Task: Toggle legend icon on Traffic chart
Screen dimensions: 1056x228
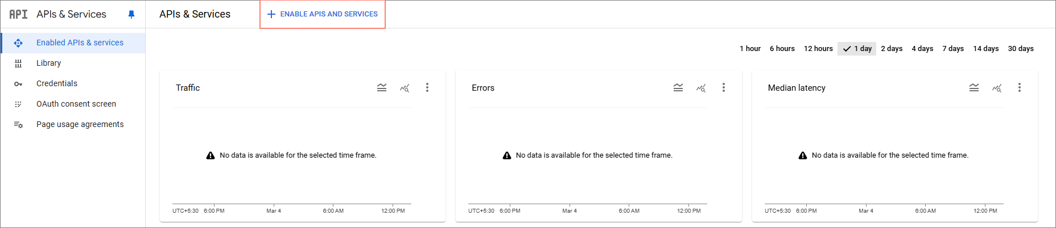Action: coord(382,88)
